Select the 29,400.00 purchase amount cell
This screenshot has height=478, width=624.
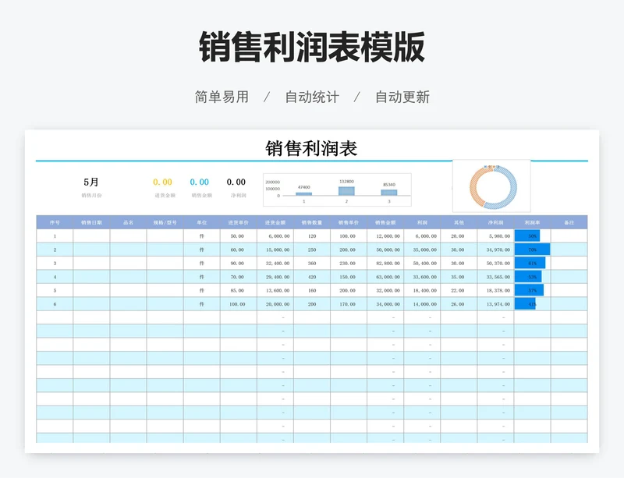(x=275, y=277)
